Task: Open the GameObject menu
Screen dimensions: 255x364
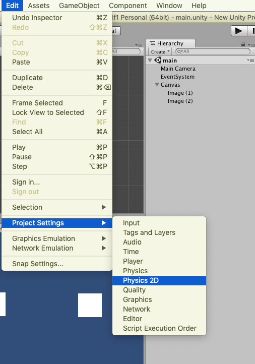Action: click(79, 6)
